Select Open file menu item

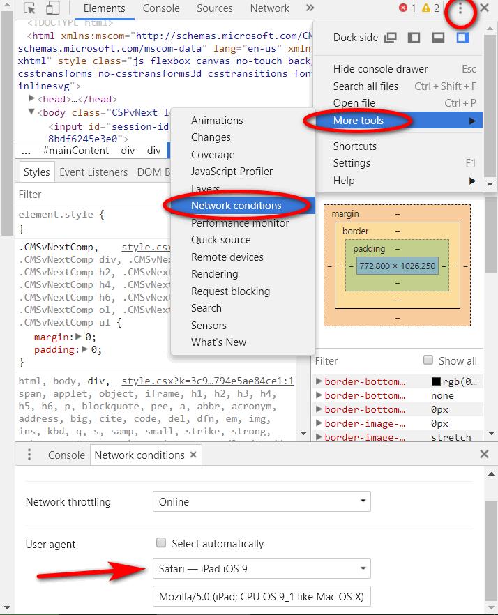[399, 103]
